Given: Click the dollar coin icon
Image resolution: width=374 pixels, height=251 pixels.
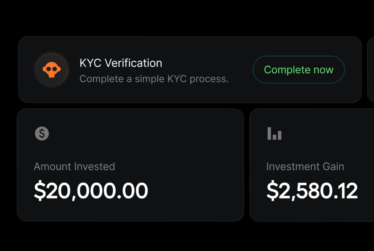Looking at the screenshot, I should coord(42,134).
